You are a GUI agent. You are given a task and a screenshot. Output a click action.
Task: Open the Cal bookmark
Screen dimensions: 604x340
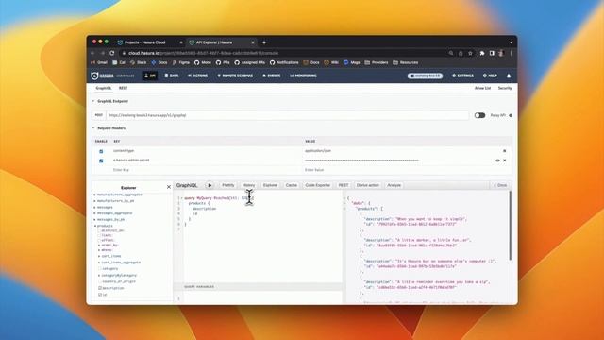pyautogui.click(x=119, y=62)
